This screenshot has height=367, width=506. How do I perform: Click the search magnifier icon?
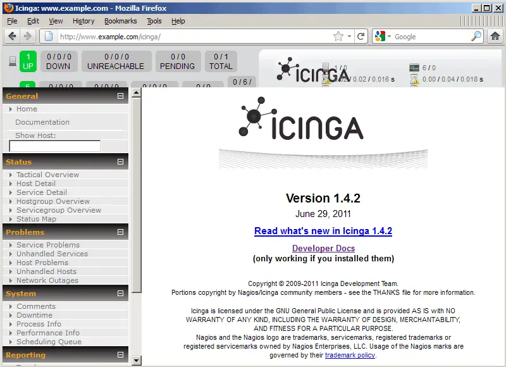[476, 36]
